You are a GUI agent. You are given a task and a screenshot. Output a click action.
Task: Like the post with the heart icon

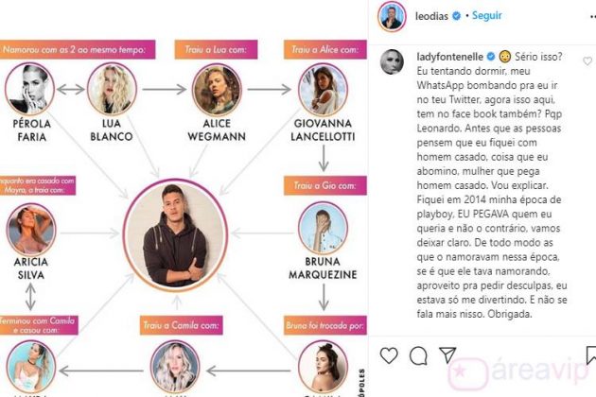click(x=389, y=355)
